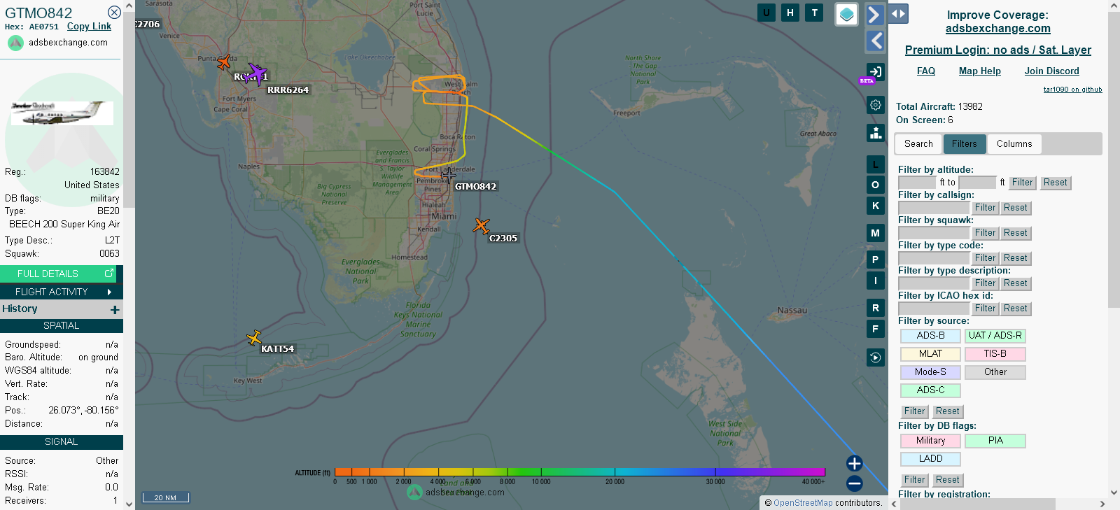Toggle the ADS-B source filter
Image resolution: width=1120 pixels, height=510 pixels.
(930, 336)
